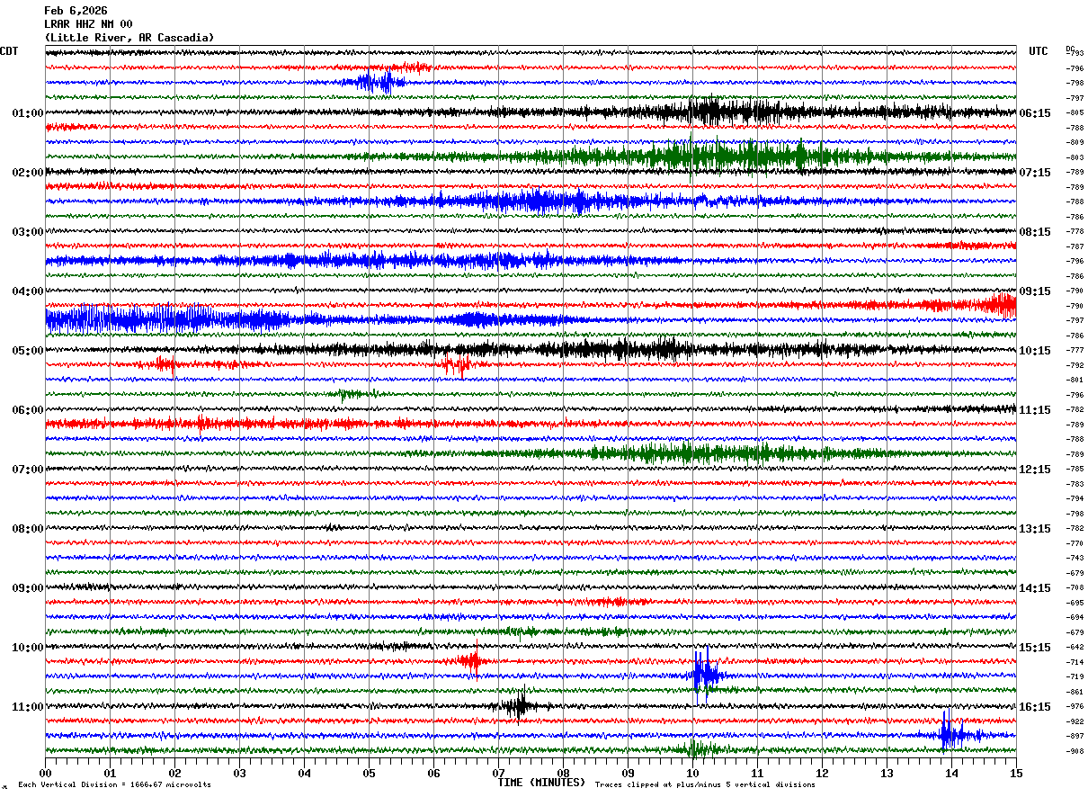Viewport: 1088px width, 797px height.
Task: Click the "06:00" CDT row label
Action: coord(28,410)
